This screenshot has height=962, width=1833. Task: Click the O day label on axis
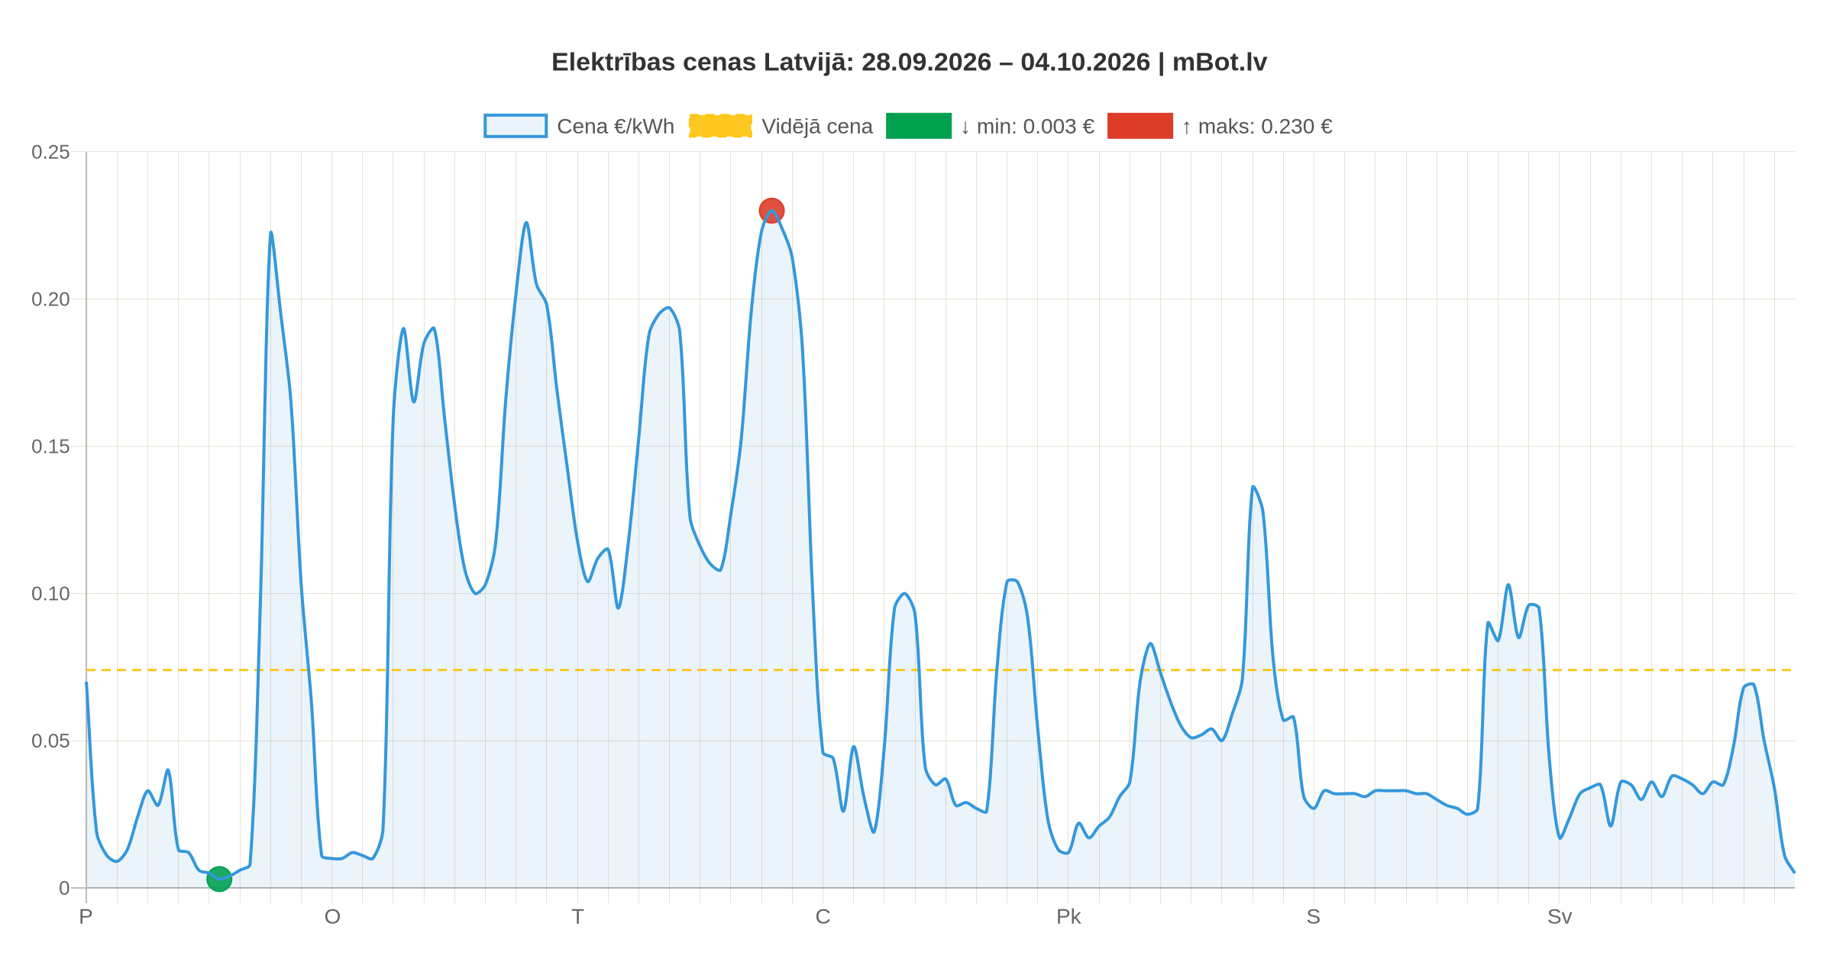(x=332, y=917)
